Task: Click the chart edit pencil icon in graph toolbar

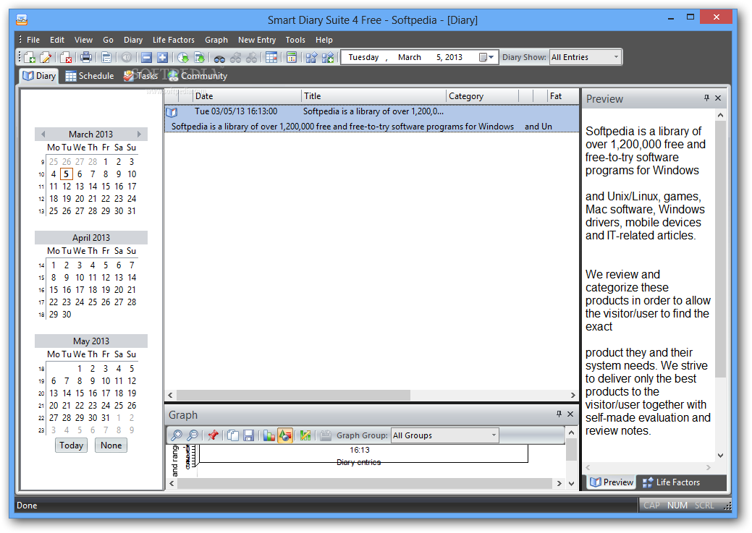Action: click(305, 435)
